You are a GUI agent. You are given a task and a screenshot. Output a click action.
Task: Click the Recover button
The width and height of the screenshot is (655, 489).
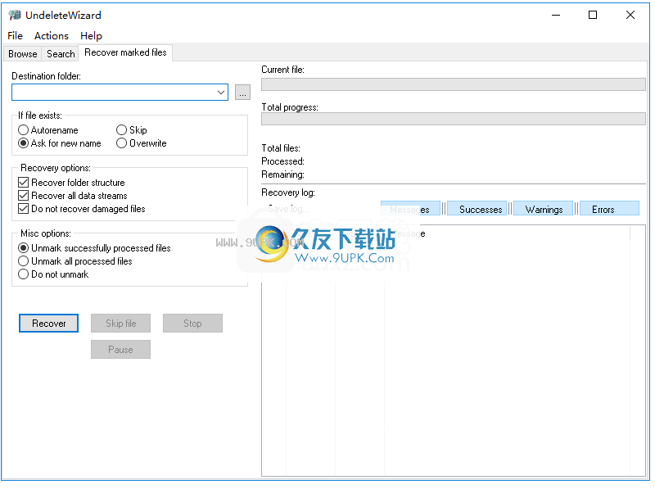click(x=48, y=324)
